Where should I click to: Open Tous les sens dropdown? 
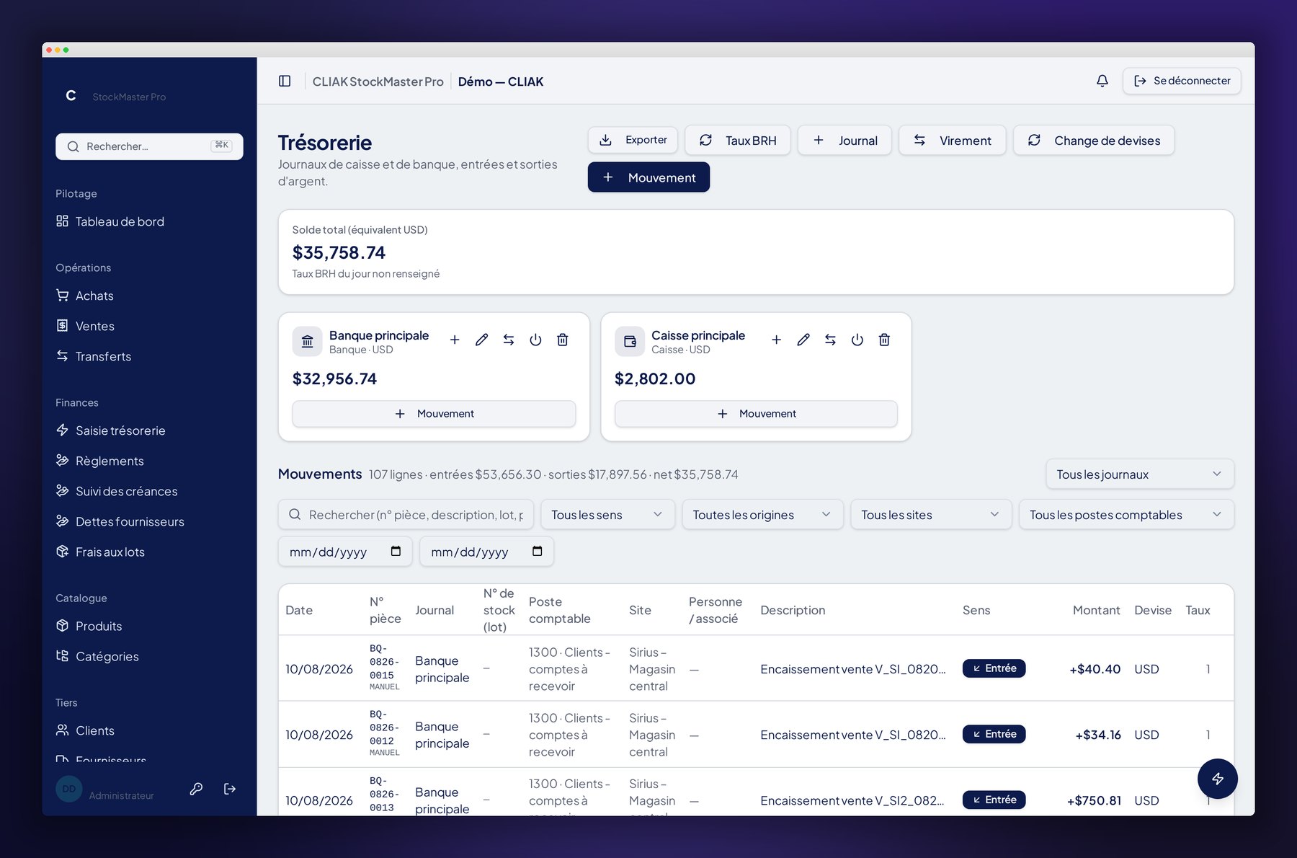point(607,515)
